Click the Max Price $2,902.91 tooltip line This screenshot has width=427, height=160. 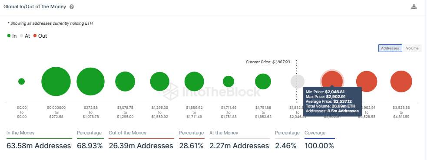tap(325, 96)
